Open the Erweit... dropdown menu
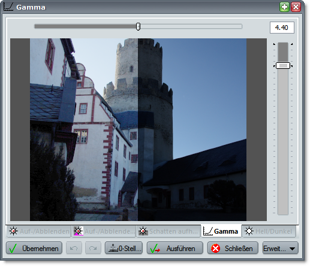 (x=280, y=248)
